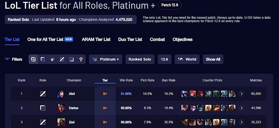Sort table by Win Rate column

click(126, 80)
